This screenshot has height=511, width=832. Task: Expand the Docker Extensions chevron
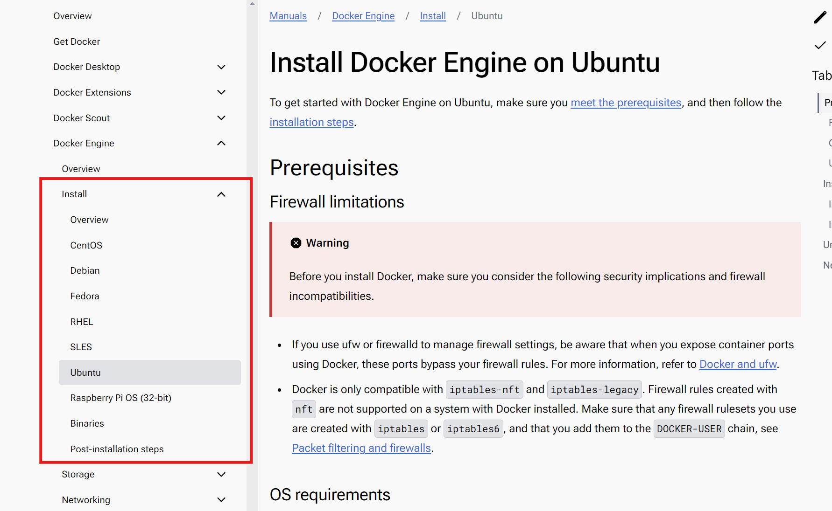tap(221, 92)
